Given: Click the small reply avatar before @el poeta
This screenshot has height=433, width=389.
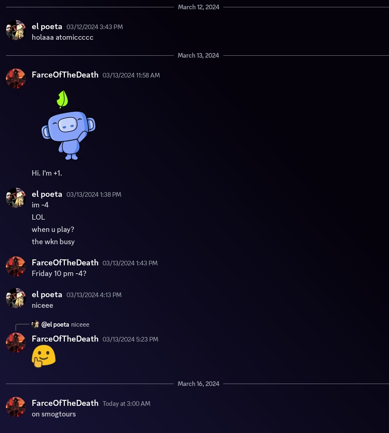Looking at the screenshot, I should [35, 324].
